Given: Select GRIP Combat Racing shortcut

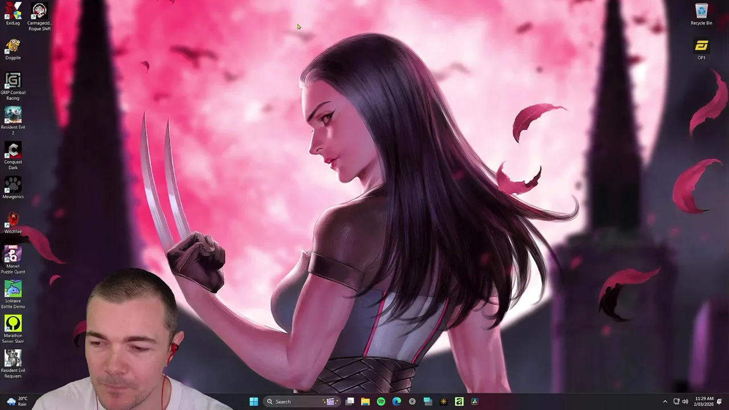Looking at the screenshot, I should click(13, 87).
